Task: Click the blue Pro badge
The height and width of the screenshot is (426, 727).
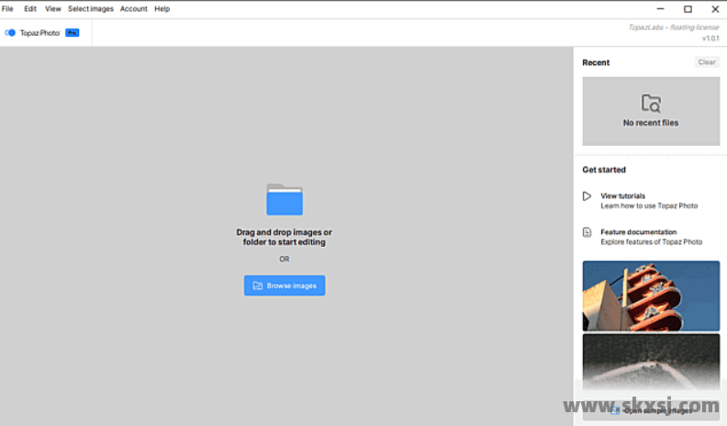Action: pos(72,33)
